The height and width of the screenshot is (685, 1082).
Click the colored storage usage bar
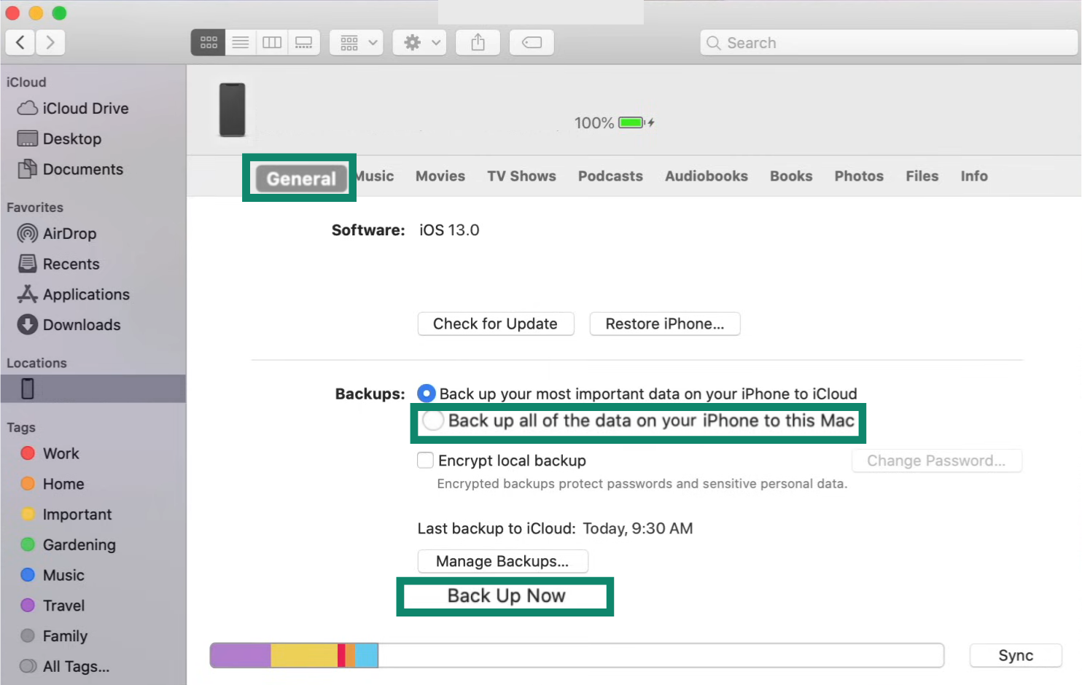pos(293,654)
